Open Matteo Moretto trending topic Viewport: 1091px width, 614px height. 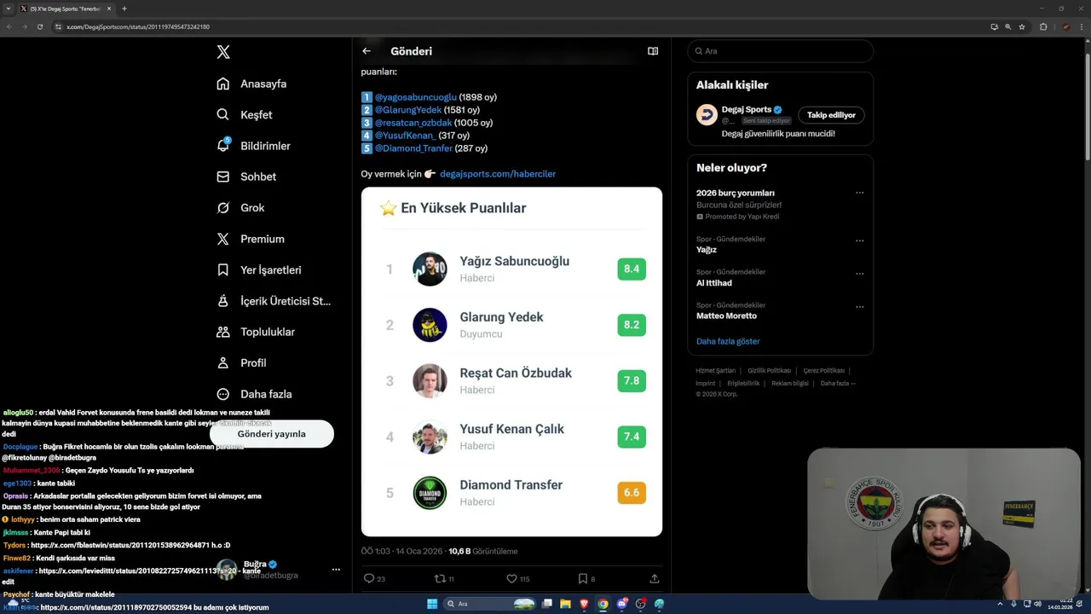click(x=726, y=316)
